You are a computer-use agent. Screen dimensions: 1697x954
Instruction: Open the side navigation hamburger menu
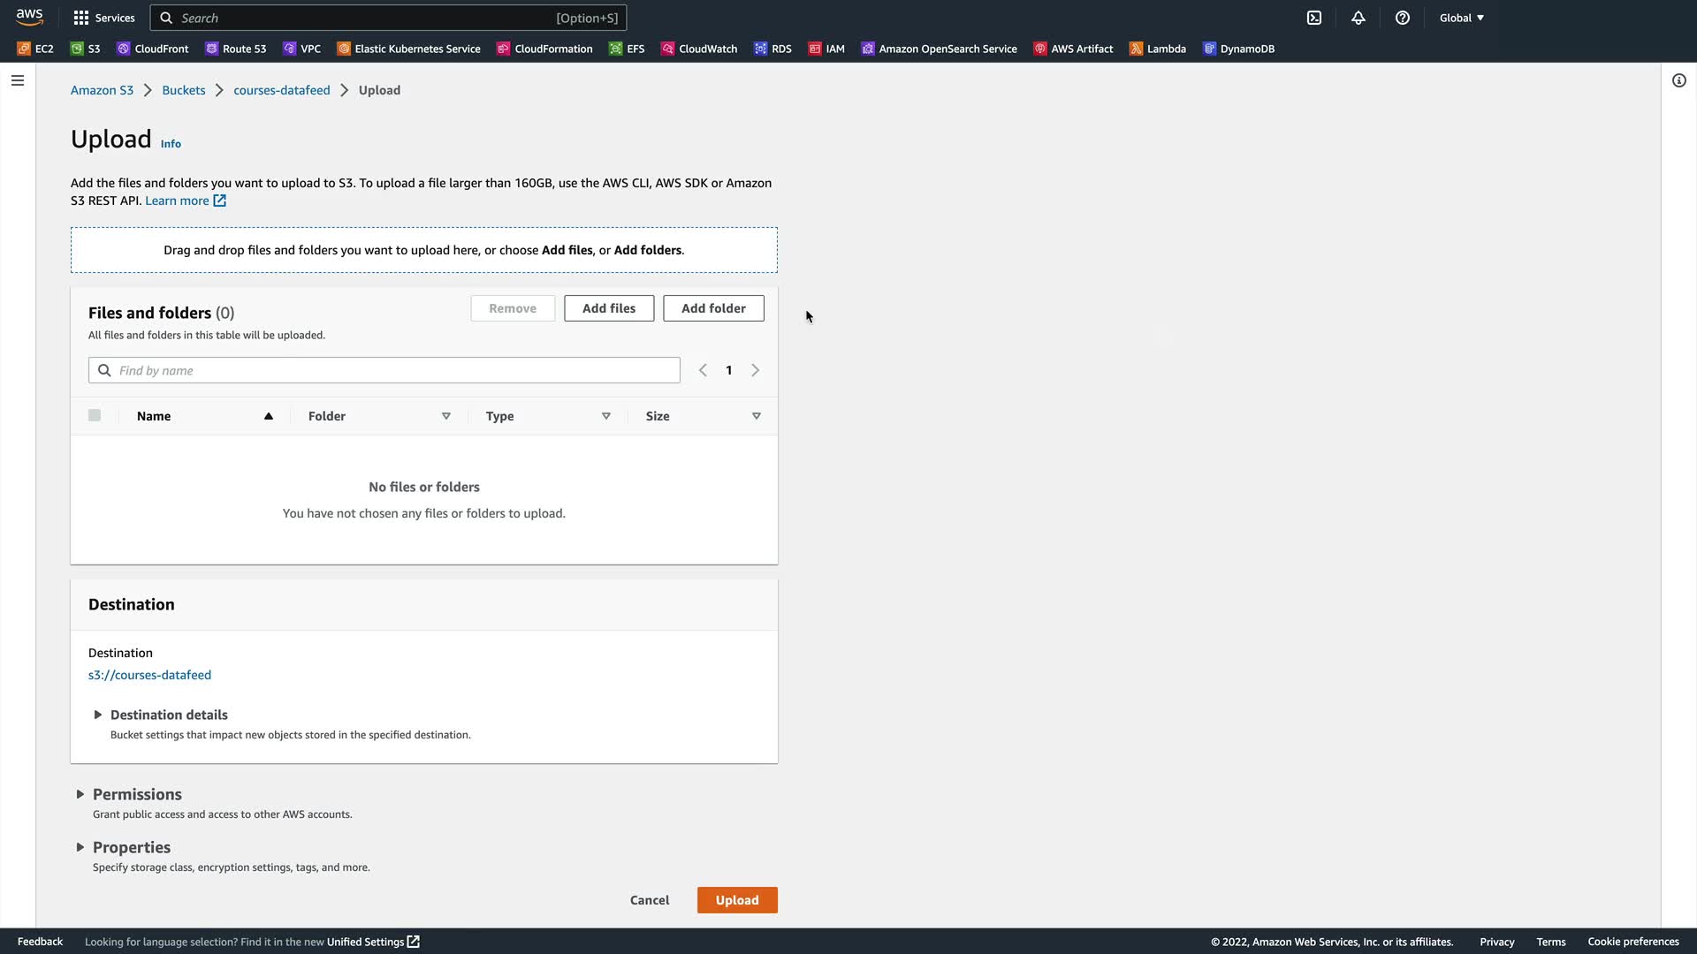coord(18,80)
